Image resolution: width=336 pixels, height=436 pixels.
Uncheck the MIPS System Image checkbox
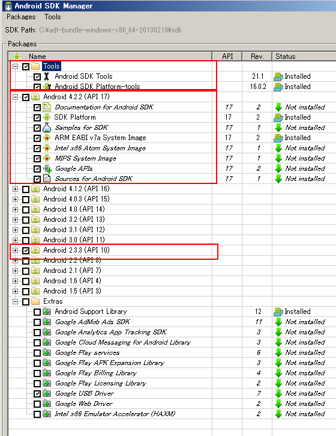(x=37, y=159)
